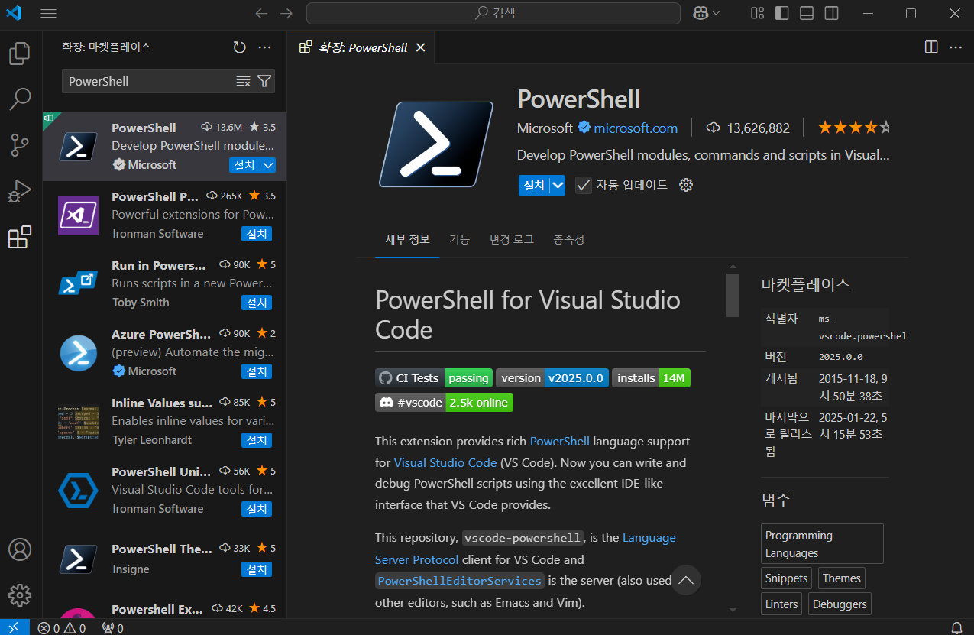Open Run and Debug view
The image size is (974, 635).
tap(20, 191)
